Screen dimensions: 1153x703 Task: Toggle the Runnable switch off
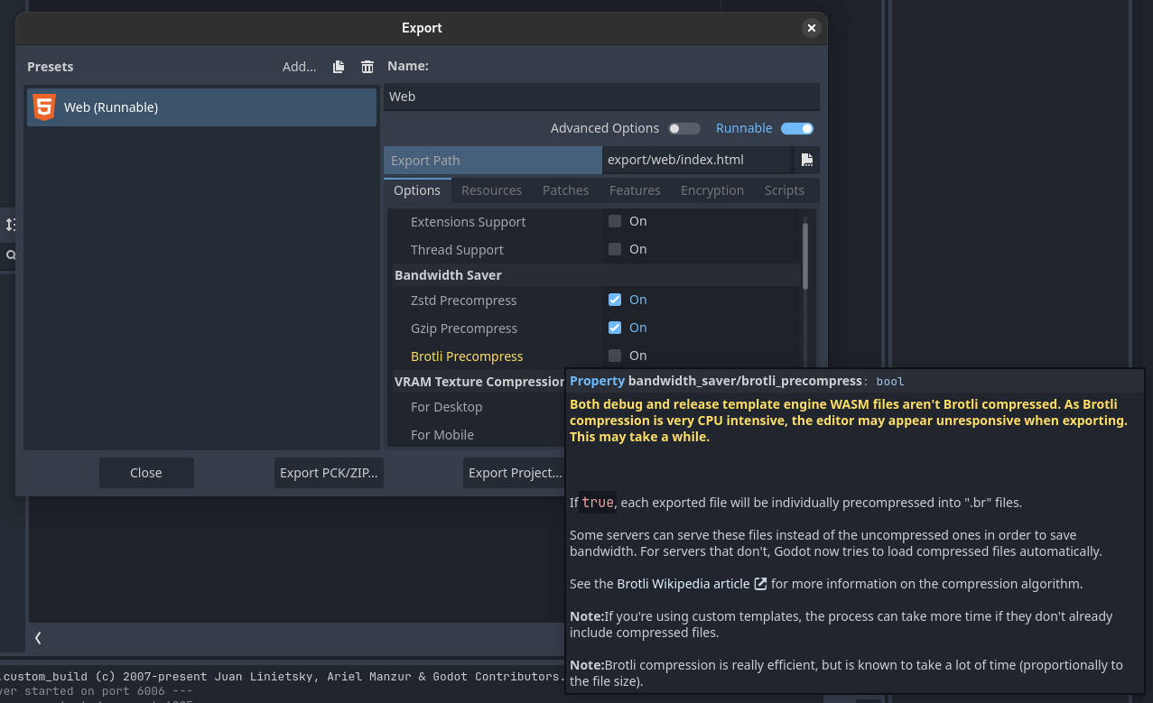pos(797,128)
